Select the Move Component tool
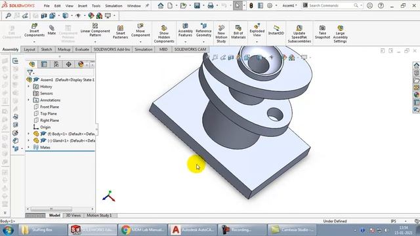The image size is (420, 236). 140,30
